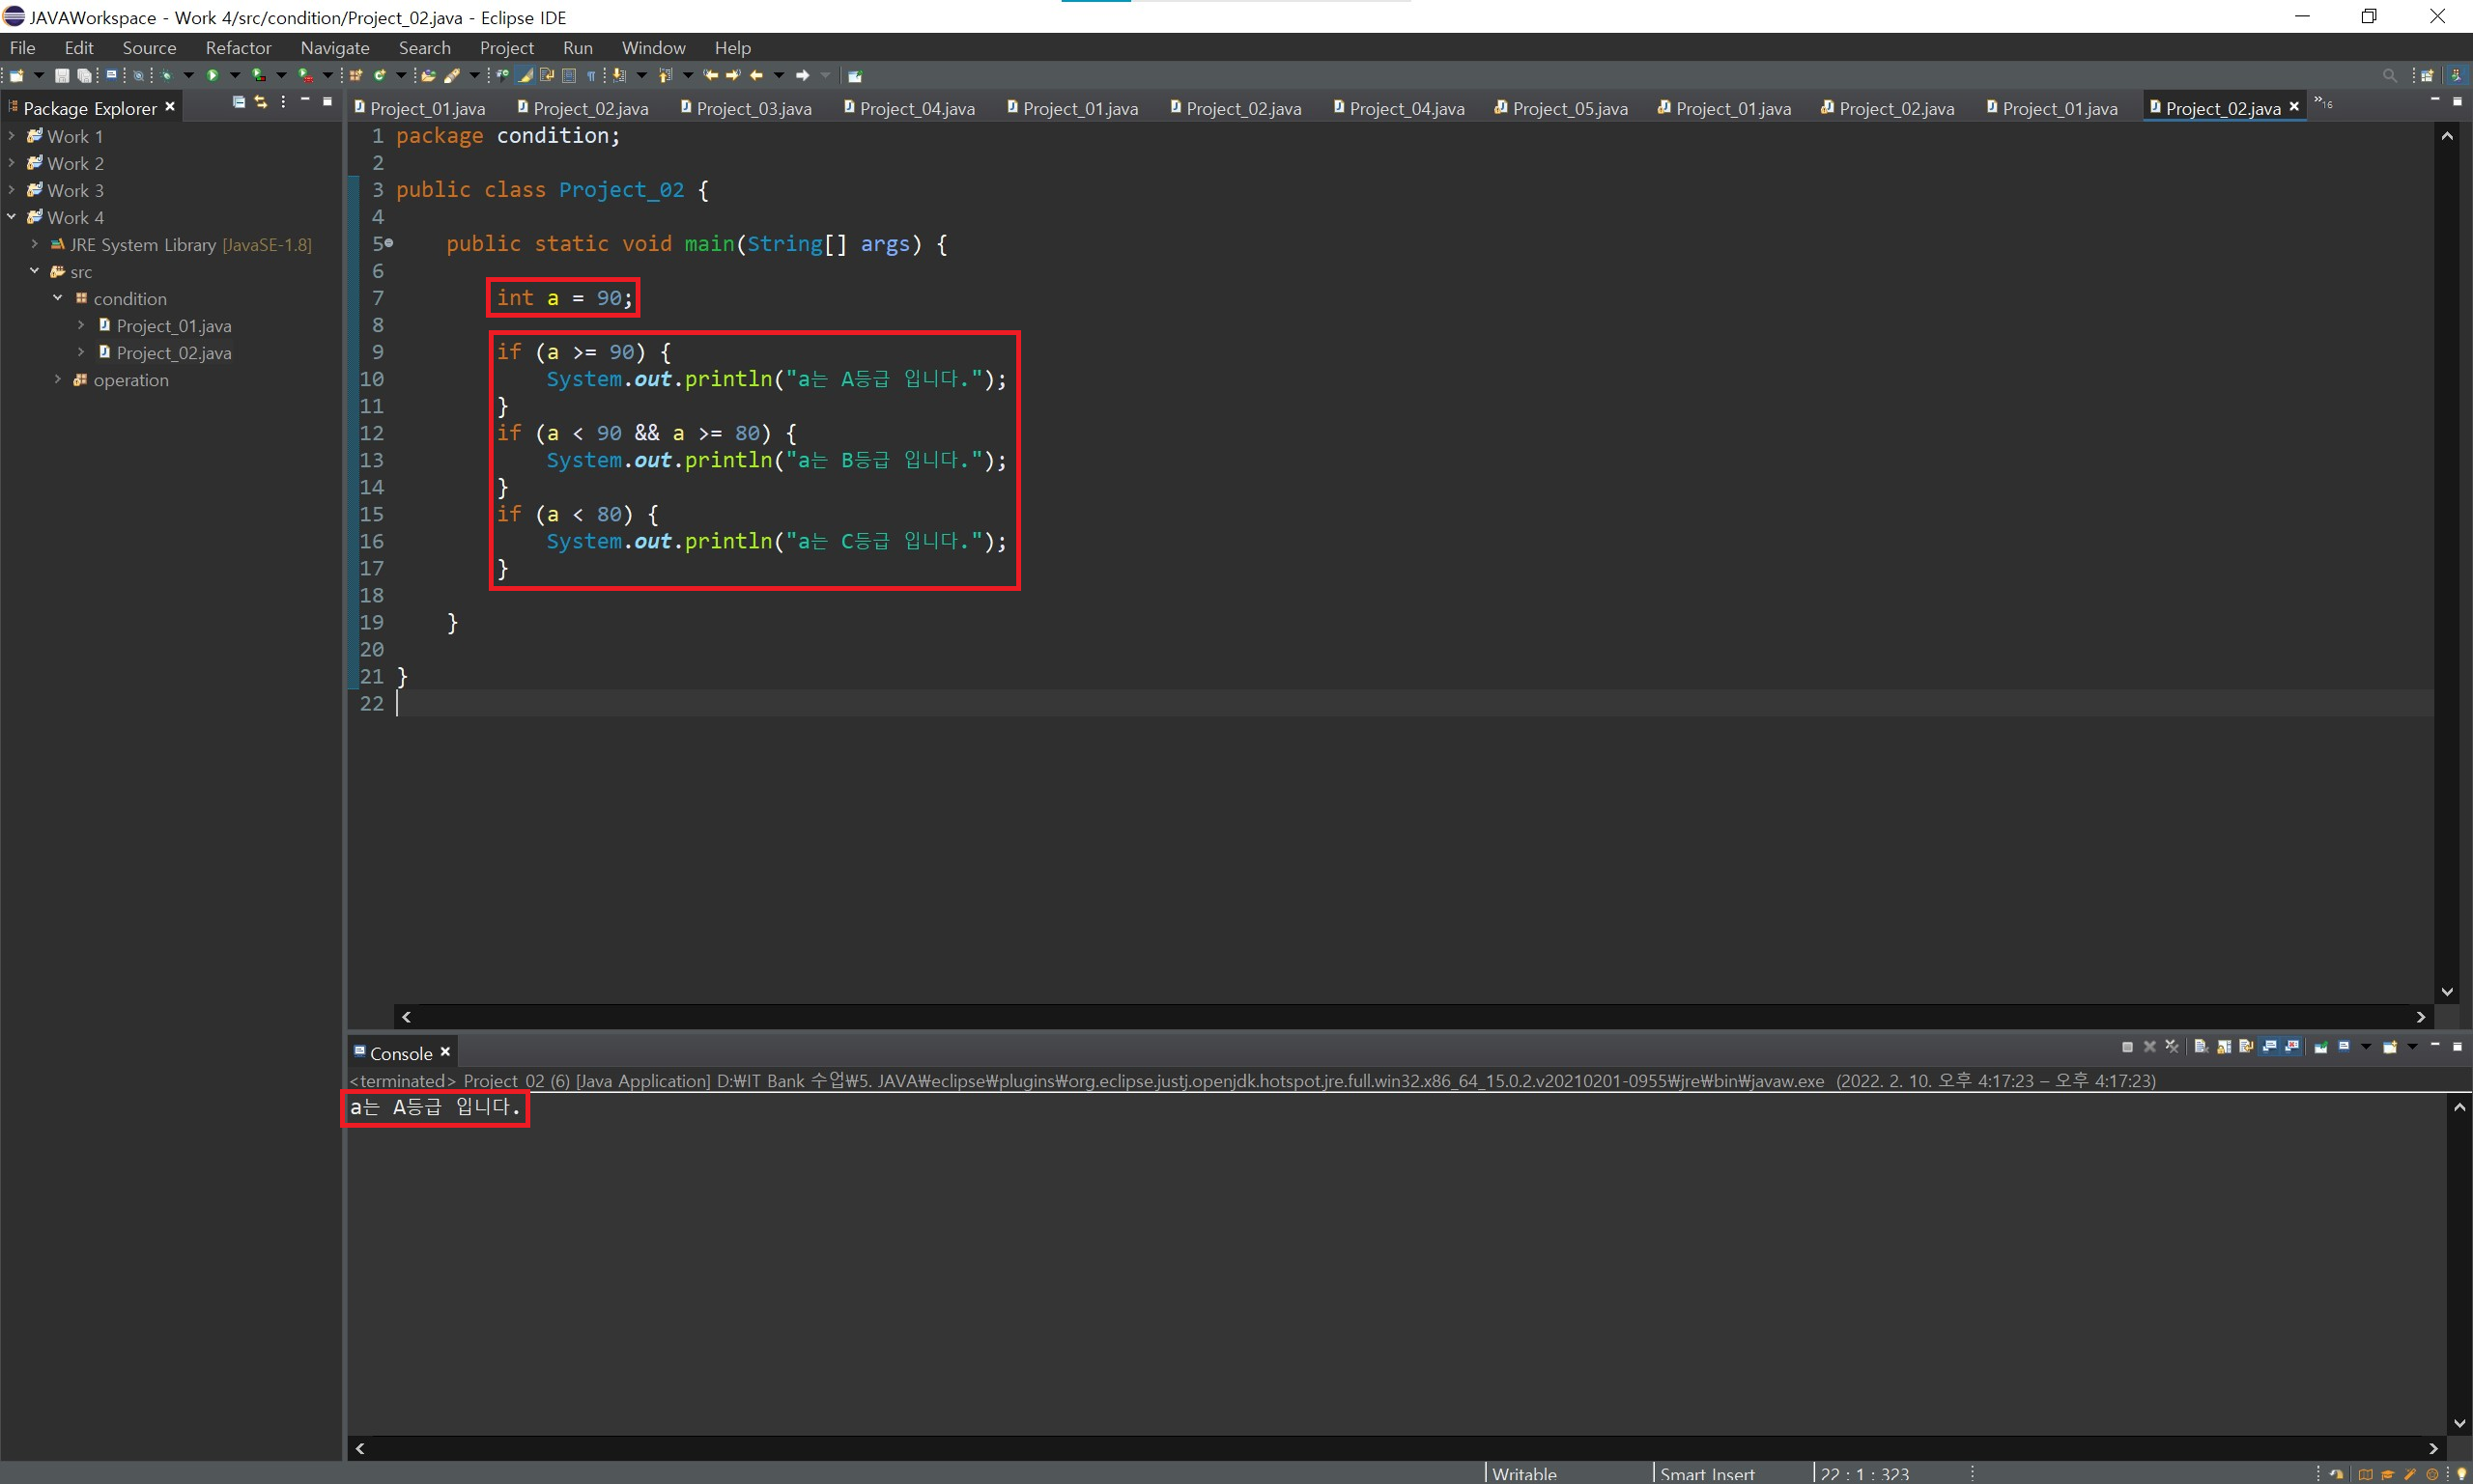
Task: Open the Run button dropdown arrow
Action: (235, 75)
